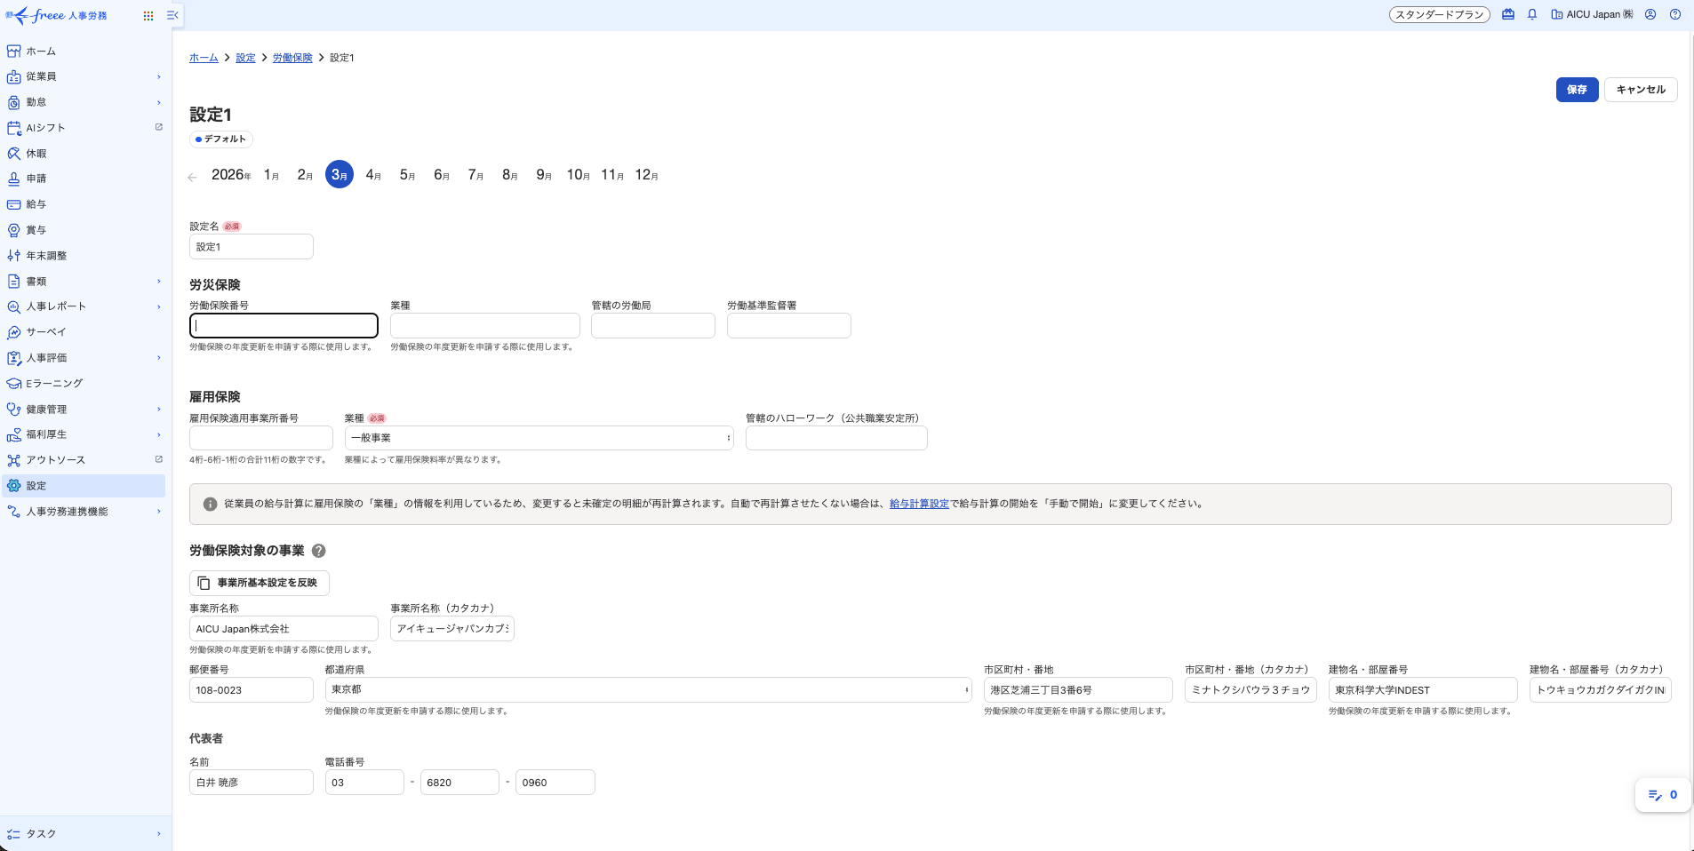
Task: Click the 給与 card icon
Action: (14, 204)
